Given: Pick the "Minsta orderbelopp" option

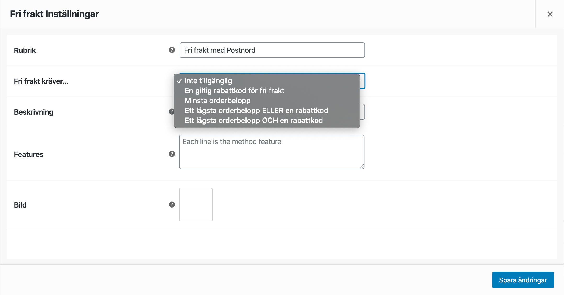Looking at the screenshot, I should pos(217,101).
